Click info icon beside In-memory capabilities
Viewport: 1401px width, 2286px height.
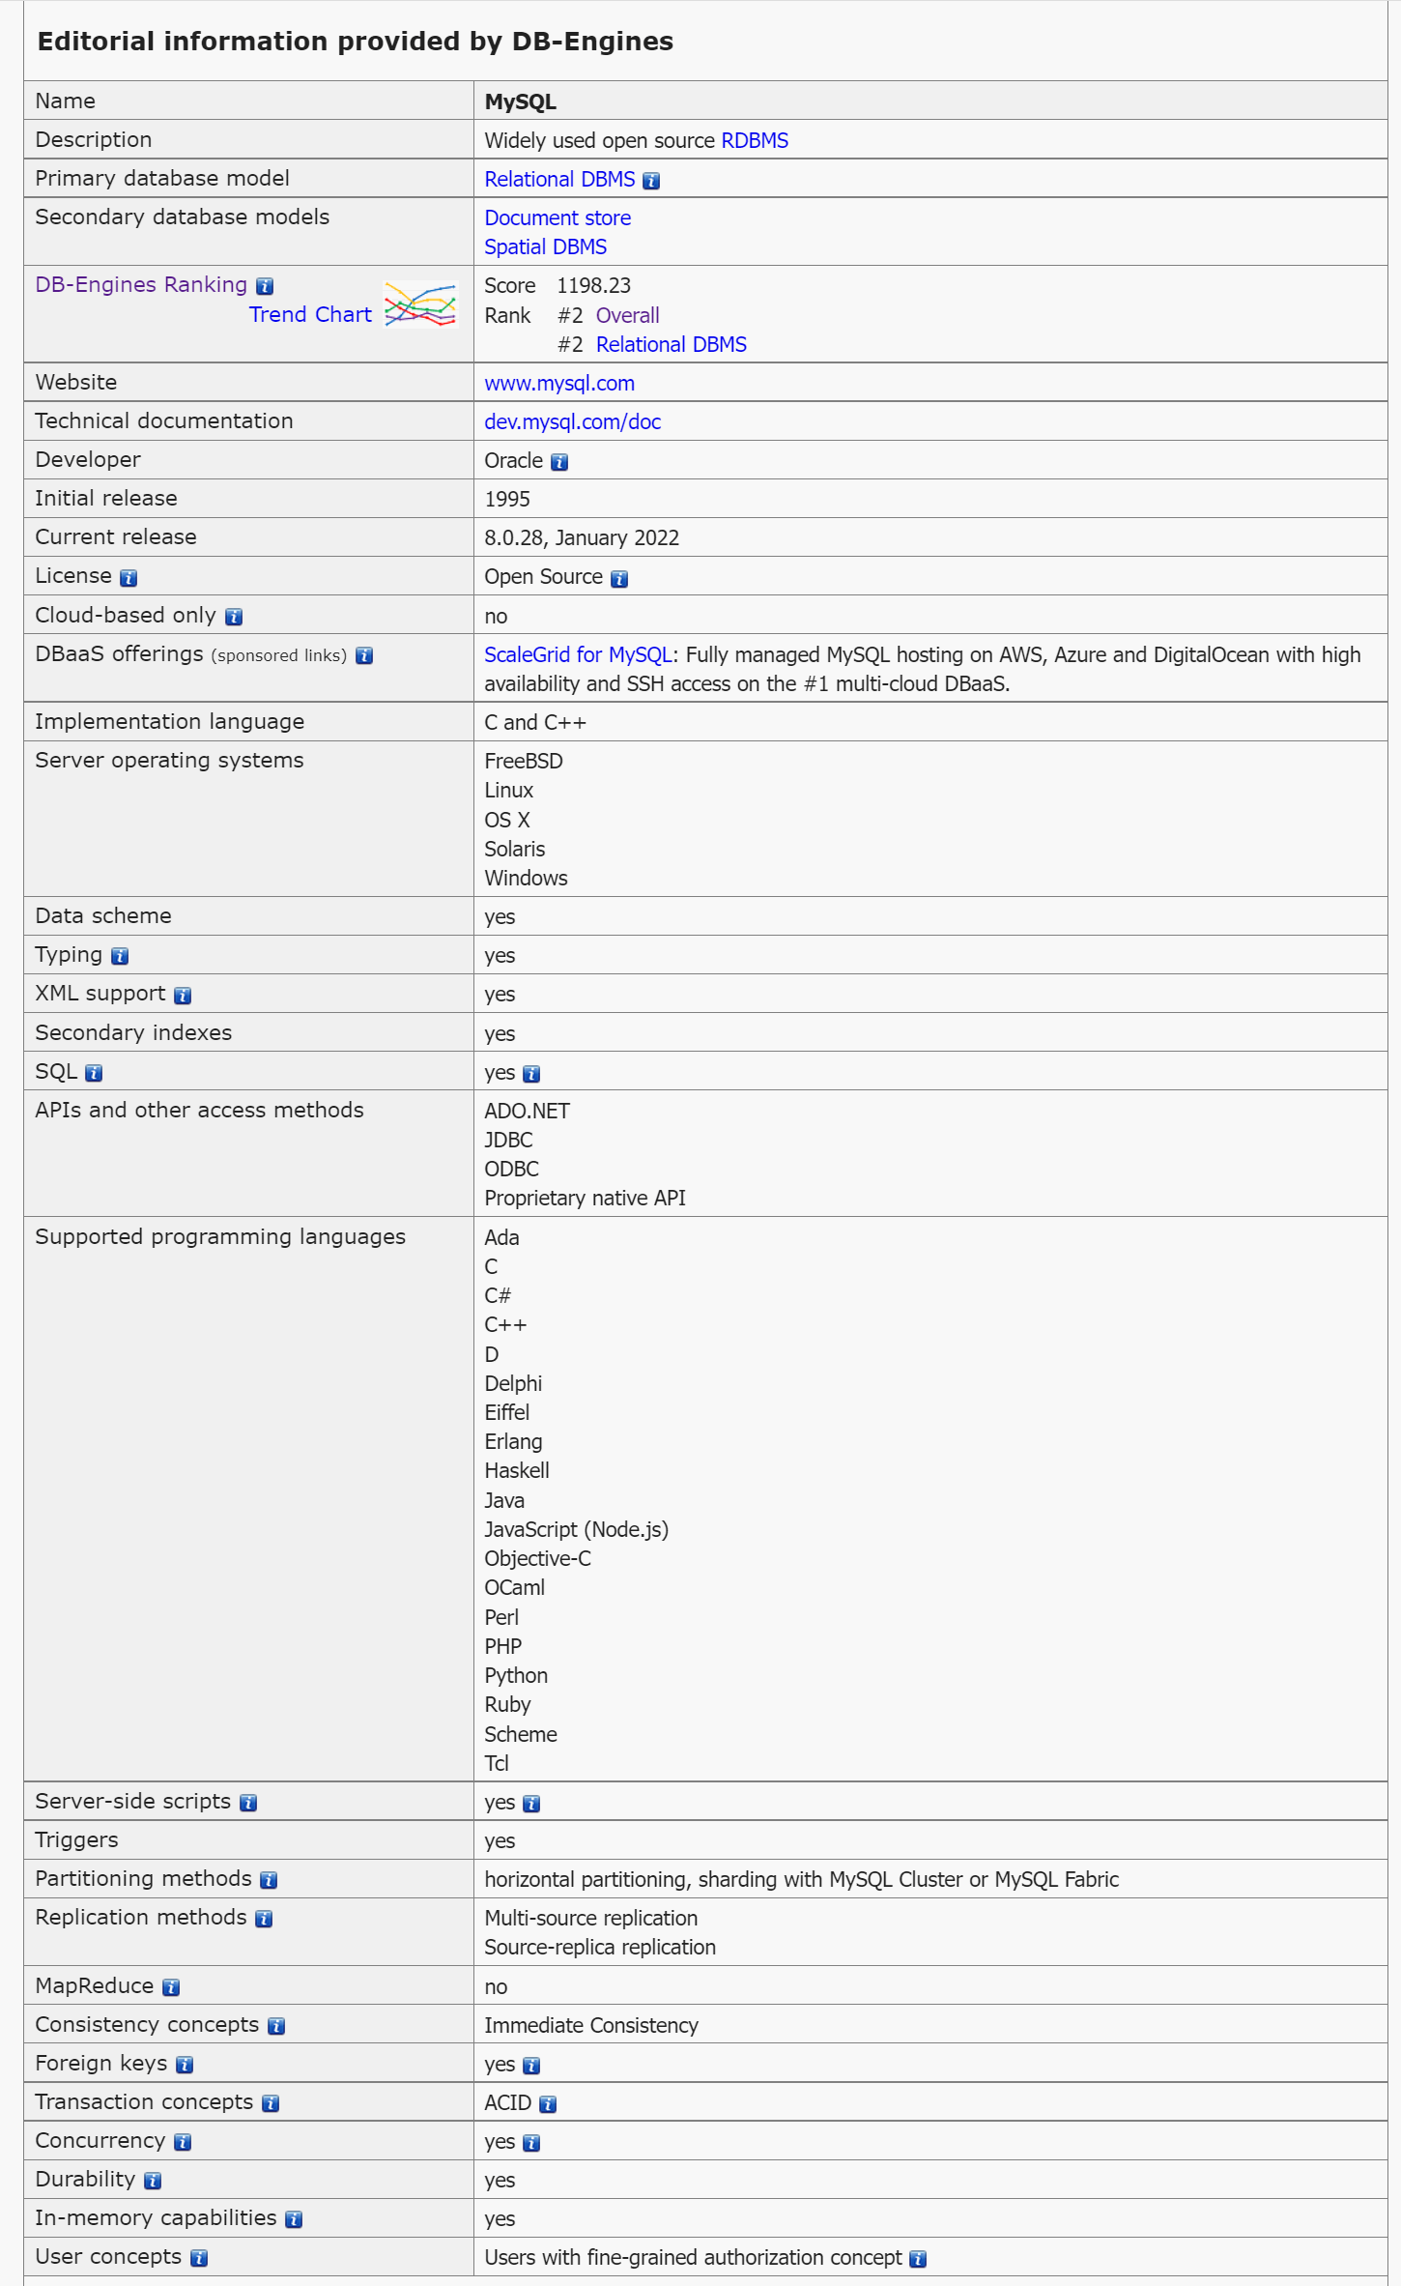[x=294, y=2219]
